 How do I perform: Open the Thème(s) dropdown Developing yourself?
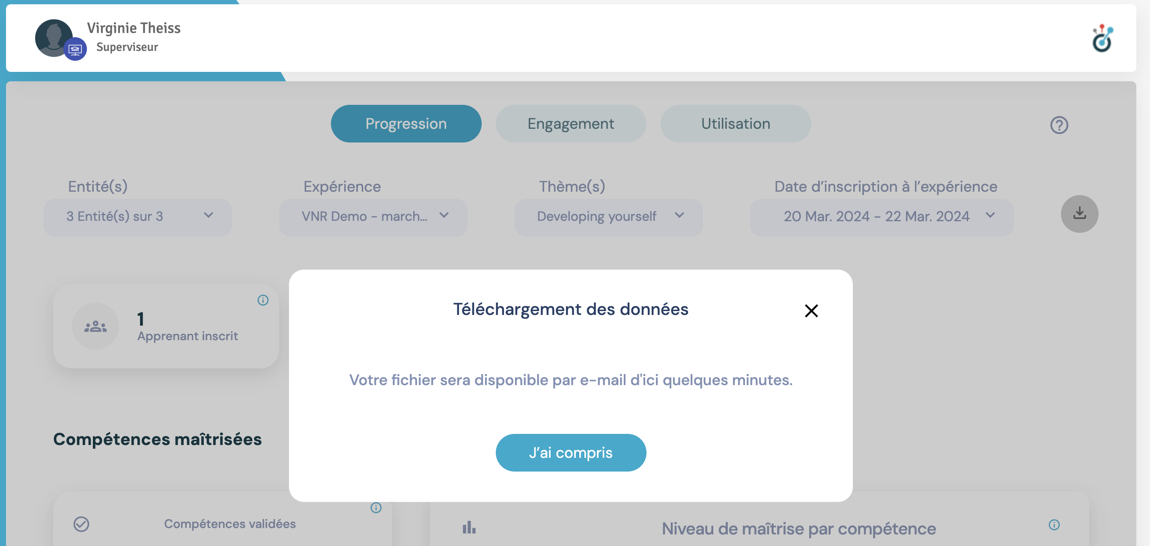point(608,217)
